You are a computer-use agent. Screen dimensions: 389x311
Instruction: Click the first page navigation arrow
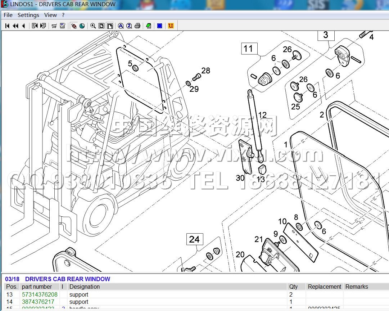(x=7, y=26)
